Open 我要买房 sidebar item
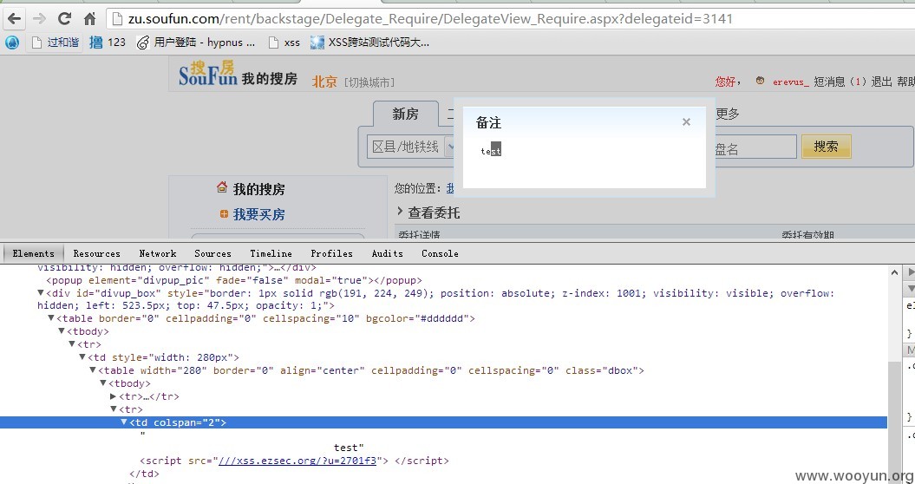The width and height of the screenshot is (915, 484). tap(259, 214)
